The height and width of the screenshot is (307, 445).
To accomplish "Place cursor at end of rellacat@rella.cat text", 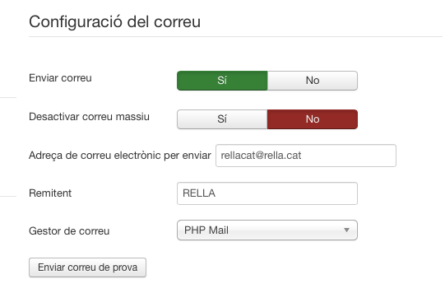I will (x=302, y=156).
